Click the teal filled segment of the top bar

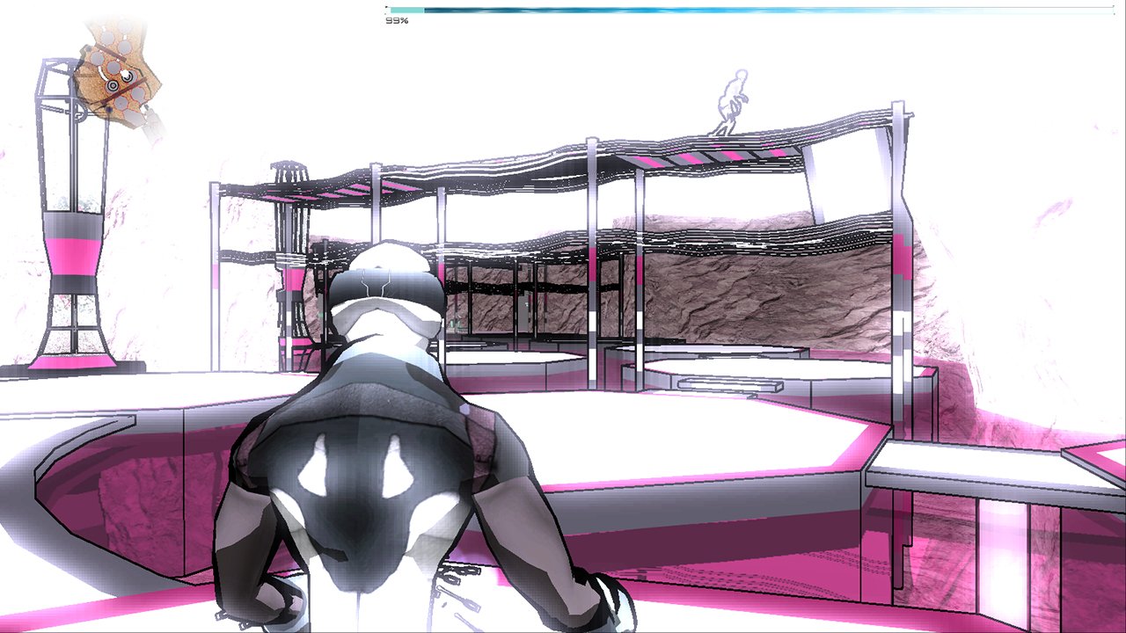point(406,11)
